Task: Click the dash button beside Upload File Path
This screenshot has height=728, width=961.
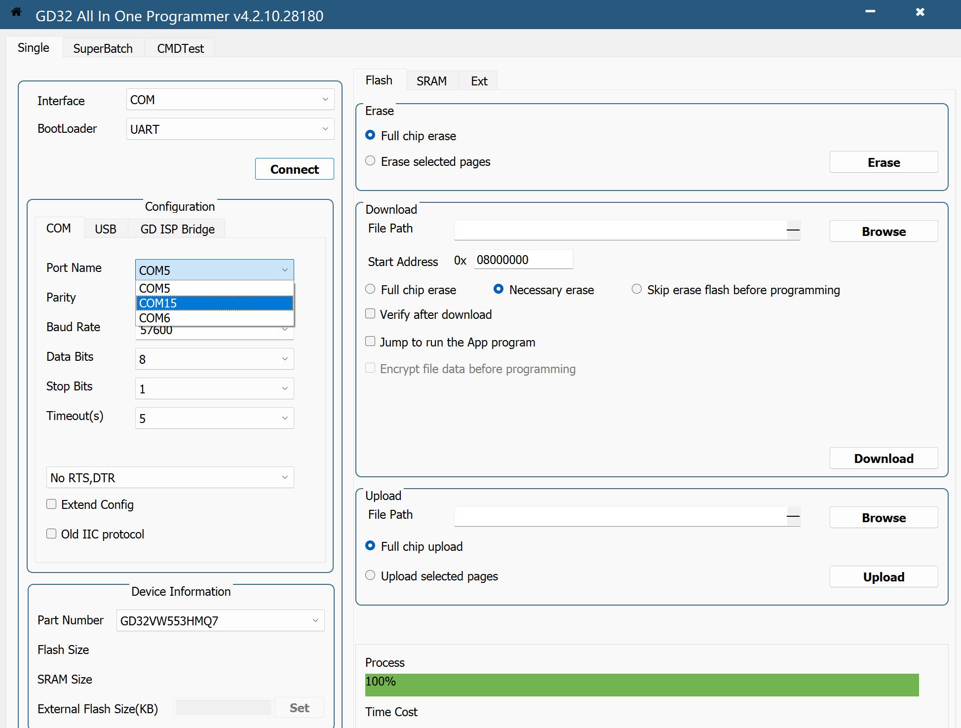Action: coord(793,516)
